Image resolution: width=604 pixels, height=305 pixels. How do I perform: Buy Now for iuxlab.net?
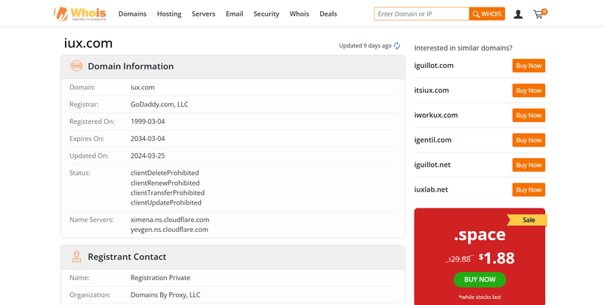point(528,189)
